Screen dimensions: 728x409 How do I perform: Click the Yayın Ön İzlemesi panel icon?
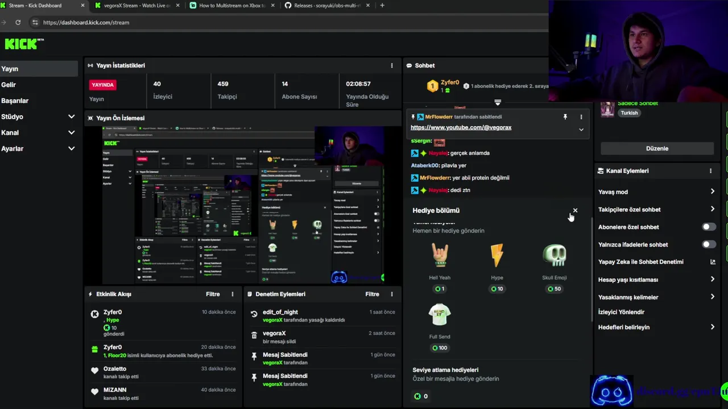[90, 118]
